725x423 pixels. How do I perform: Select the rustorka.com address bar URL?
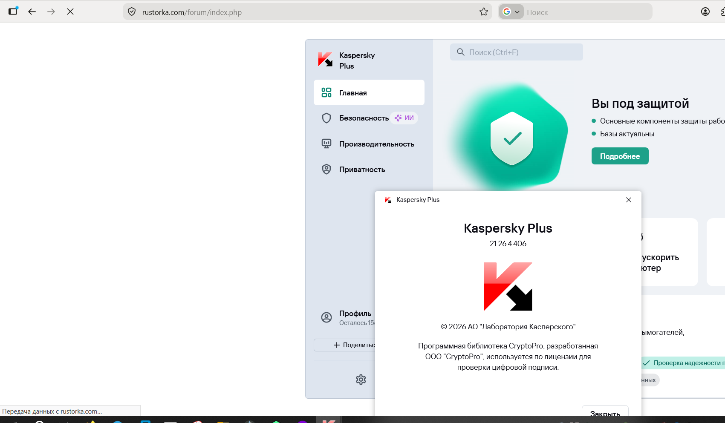192,12
